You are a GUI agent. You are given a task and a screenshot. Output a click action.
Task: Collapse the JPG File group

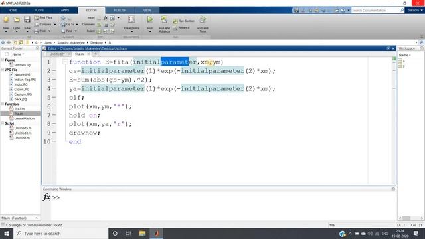coord(3,70)
